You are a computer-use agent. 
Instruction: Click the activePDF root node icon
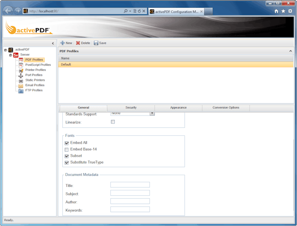[x=10, y=50]
